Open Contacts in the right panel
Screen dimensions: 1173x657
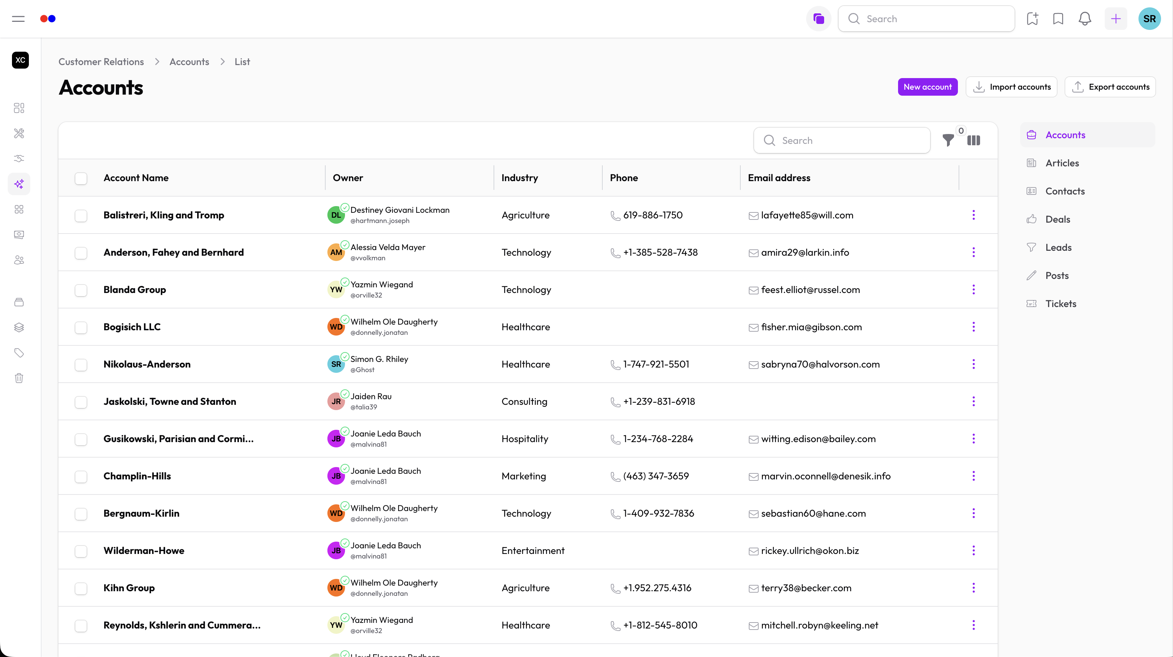[1087, 191]
